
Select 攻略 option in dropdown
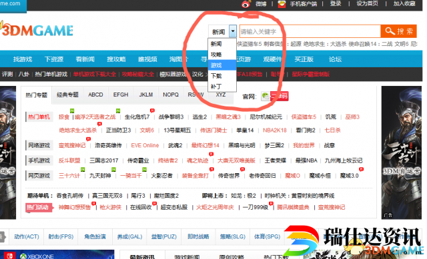pyautogui.click(x=222, y=55)
